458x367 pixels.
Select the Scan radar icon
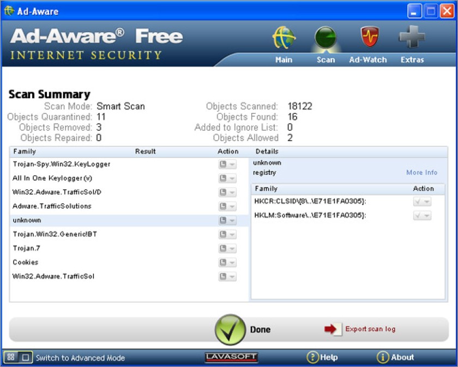(x=326, y=38)
